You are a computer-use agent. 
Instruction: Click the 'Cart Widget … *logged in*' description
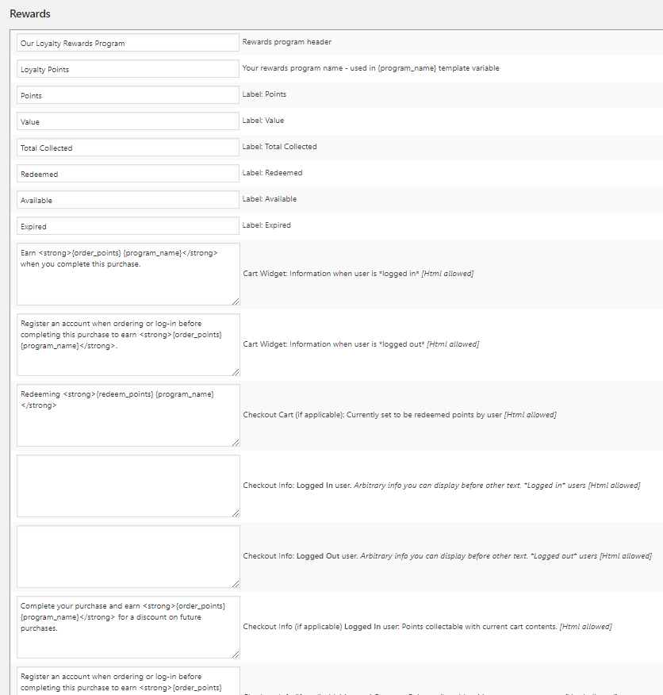[x=358, y=274]
